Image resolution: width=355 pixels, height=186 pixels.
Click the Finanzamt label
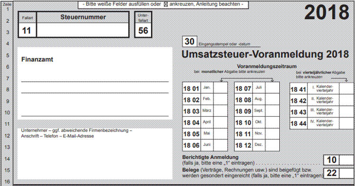37,59
